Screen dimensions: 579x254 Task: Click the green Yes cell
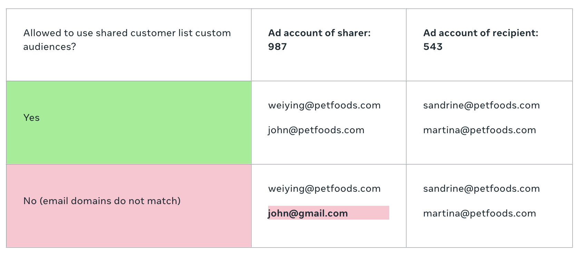point(129,123)
